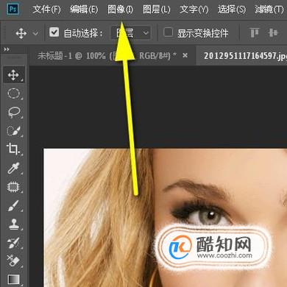Expand the toolbar with double-arrow icon
The width and height of the screenshot is (287, 287).
[x=7, y=49]
